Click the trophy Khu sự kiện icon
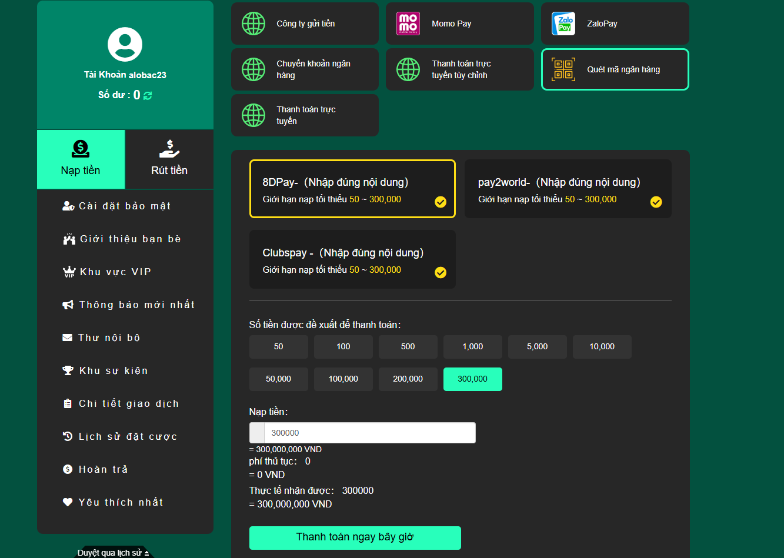Screen dimensions: 784x558 tap(68, 370)
